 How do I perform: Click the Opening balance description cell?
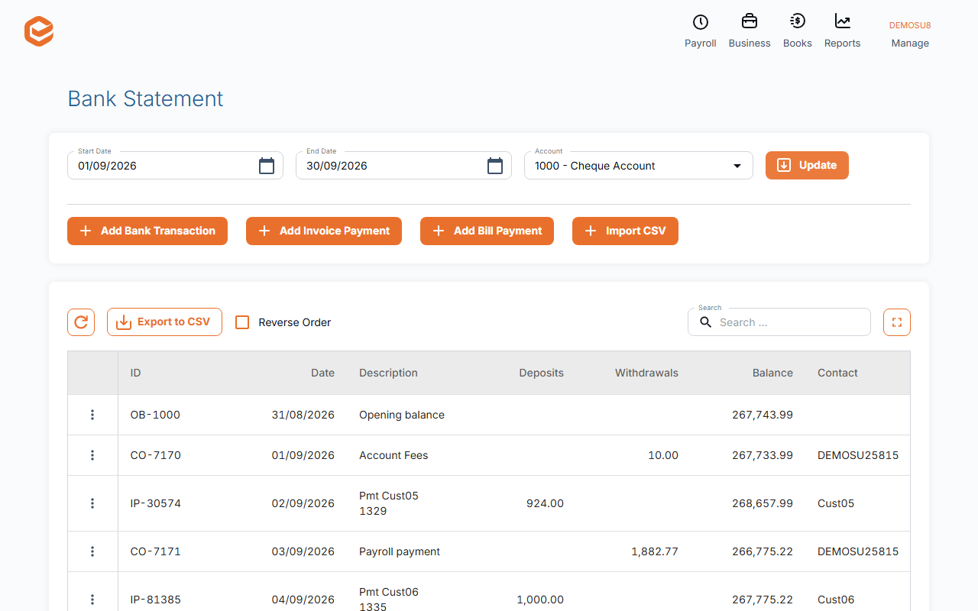click(x=402, y=415)
